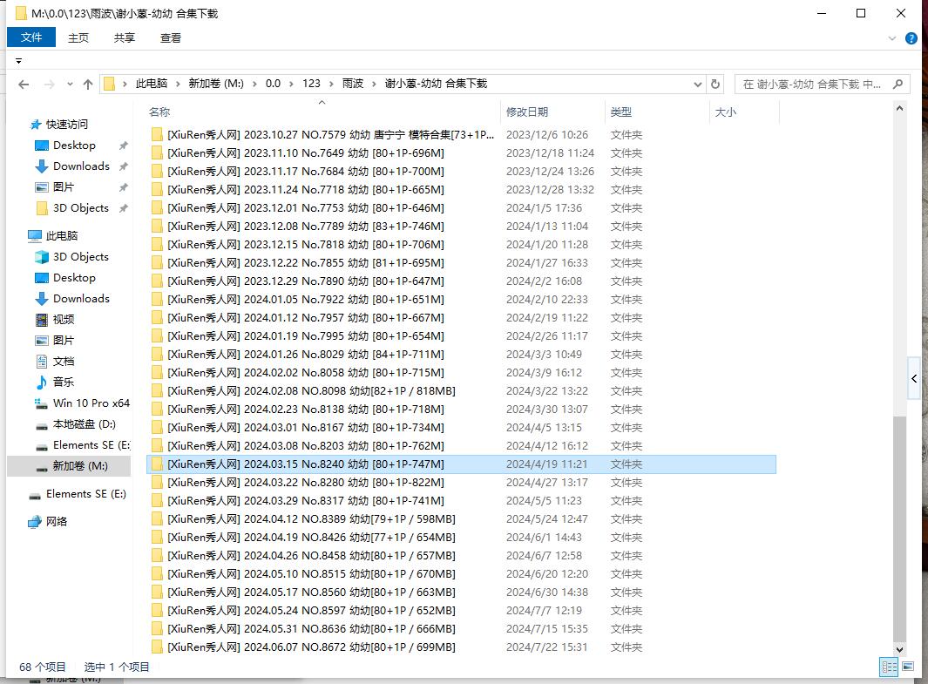Image resolution: width=928 pixels, height=684 pixels.
Task: Expand address bar history dropdown
Action: (x=698, y=85)
